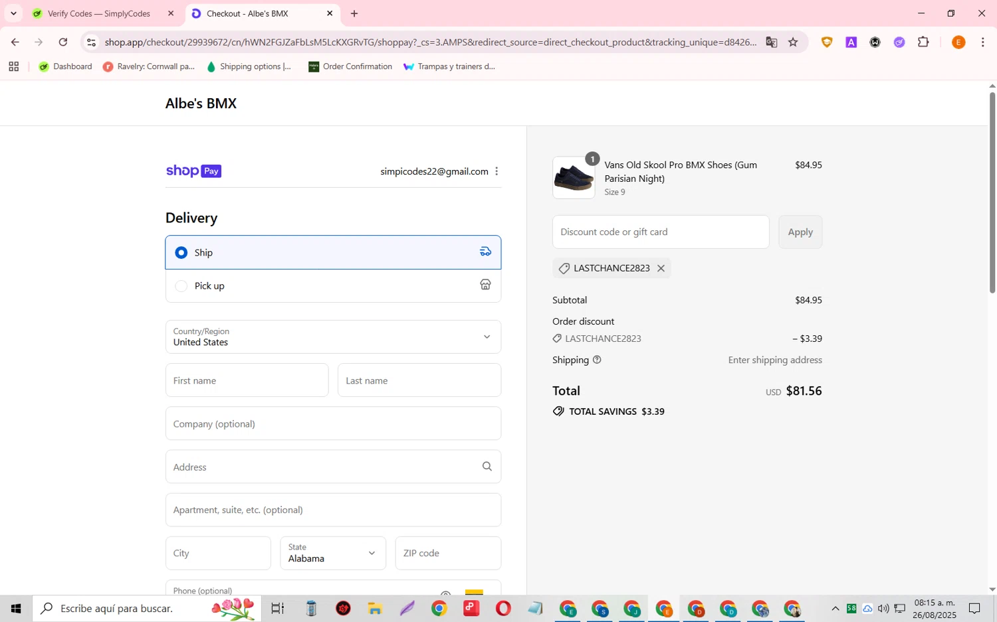Click the search magnifier icon in the Address field
The height and width of the screenshot is (622, 997).
point(487,467)
